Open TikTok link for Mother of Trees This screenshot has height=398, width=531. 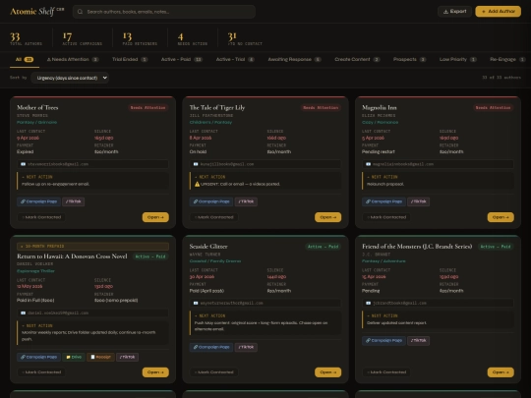pyautogui.click(x=74, y=201)
